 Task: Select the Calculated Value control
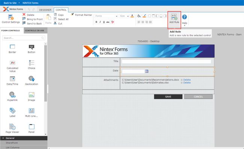[x=12, y=66]
